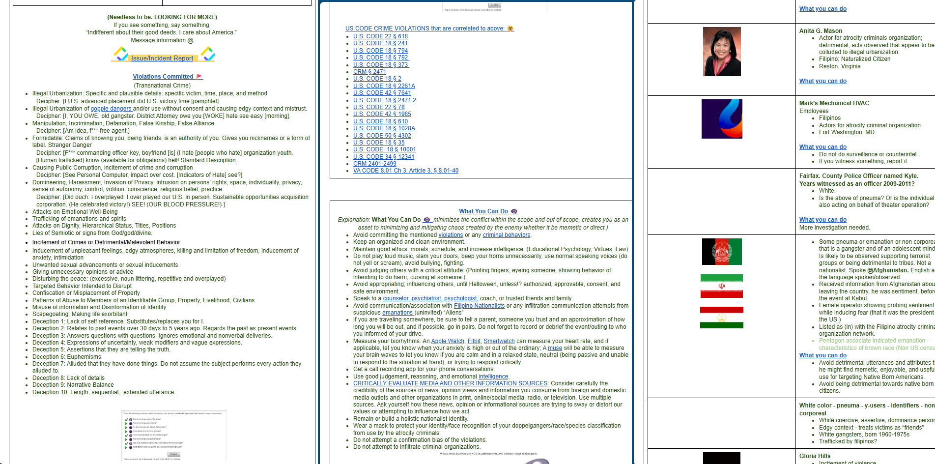Open U.S. CODE 22 § 618 link
This screenshot has height=464, width=935.
coord(380,36)
